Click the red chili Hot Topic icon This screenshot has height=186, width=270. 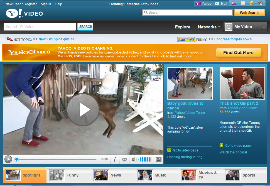[x=9, y=39]
